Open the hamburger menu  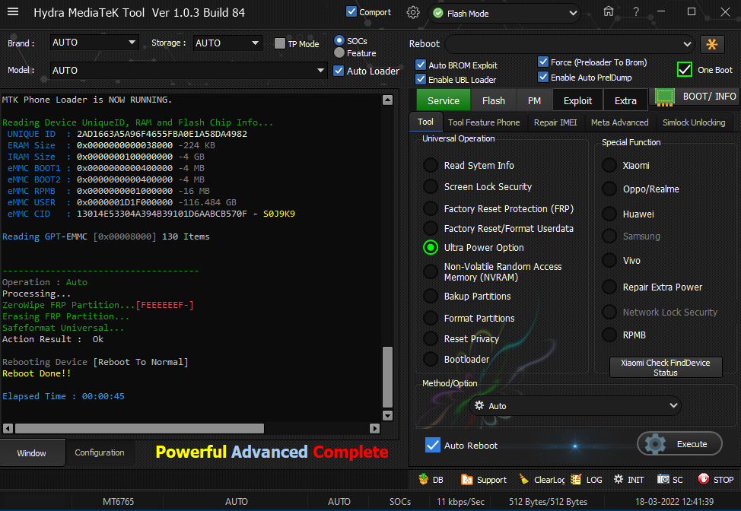pos(13,12)
